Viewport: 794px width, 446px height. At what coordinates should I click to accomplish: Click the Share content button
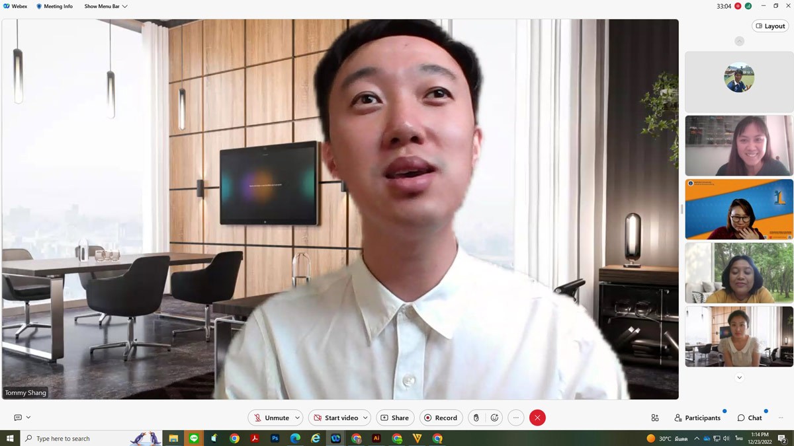pyautogui.click(x=395, y=418)
